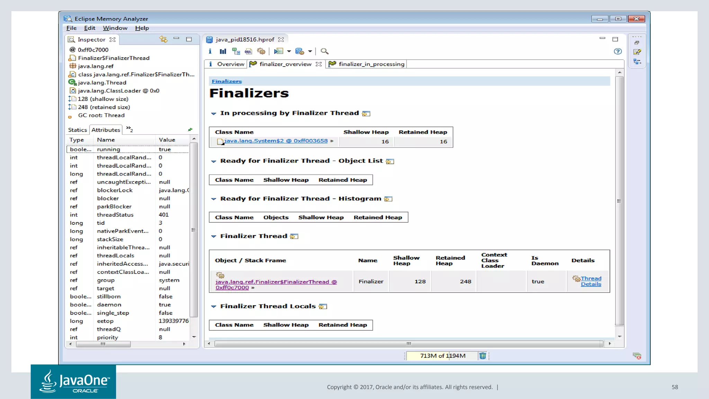Click the Notes icon in right sidebar
Viewport: 709px width, 399px height.
[637, 52]
